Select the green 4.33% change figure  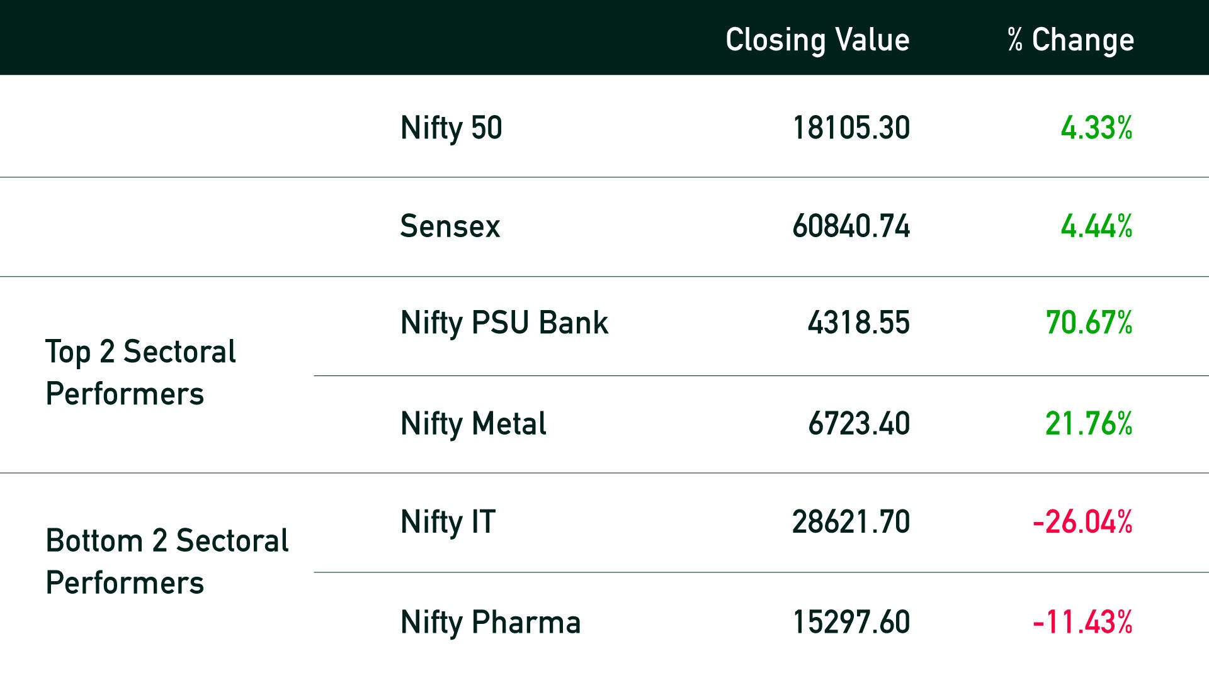(1097, 128)
